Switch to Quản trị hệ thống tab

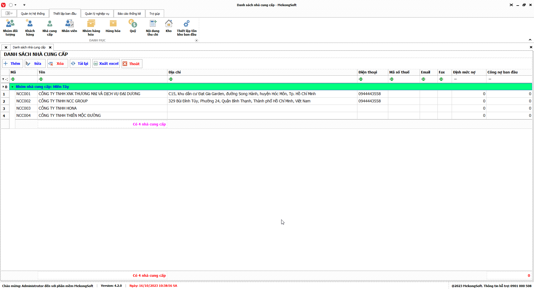click(33, 14)
